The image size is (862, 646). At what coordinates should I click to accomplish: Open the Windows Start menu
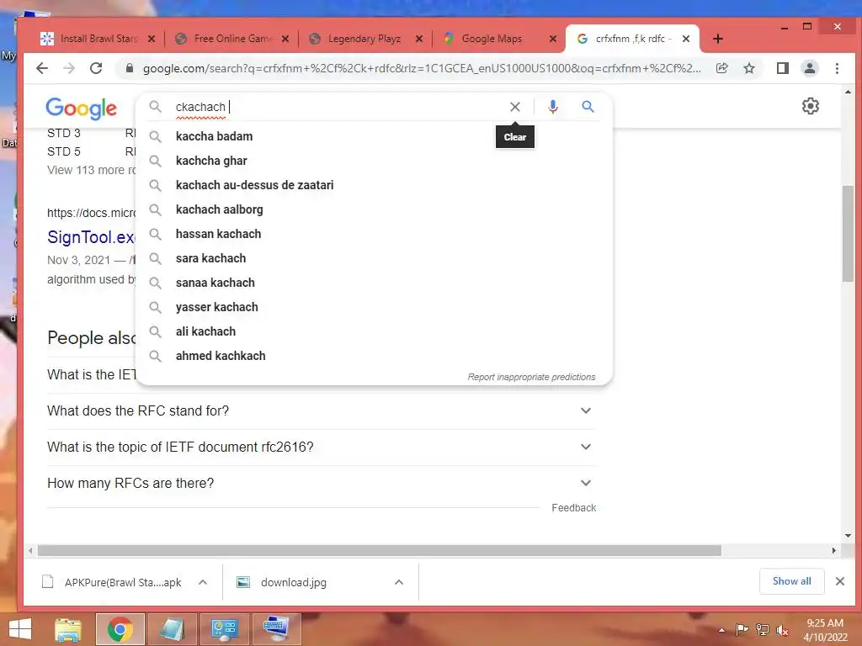pos(20,629)
